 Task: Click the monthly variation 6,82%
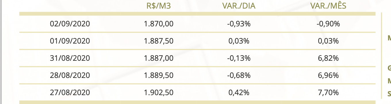(328, 58)
